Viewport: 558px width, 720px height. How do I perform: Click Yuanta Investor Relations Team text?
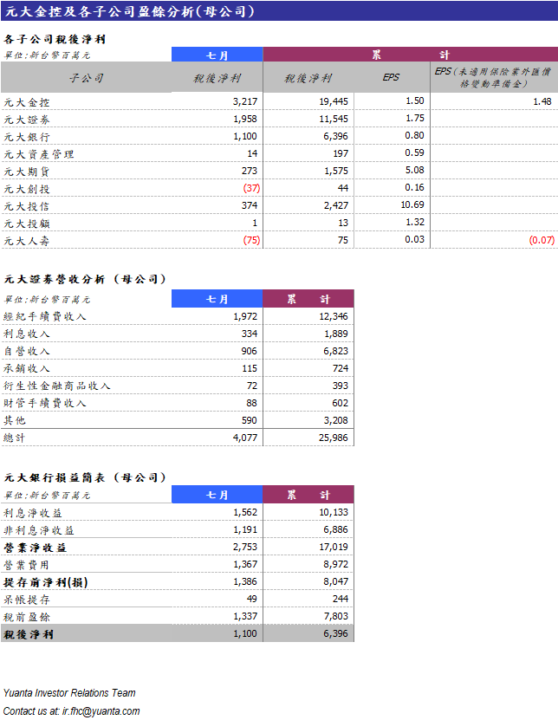[x=69, y=693]
